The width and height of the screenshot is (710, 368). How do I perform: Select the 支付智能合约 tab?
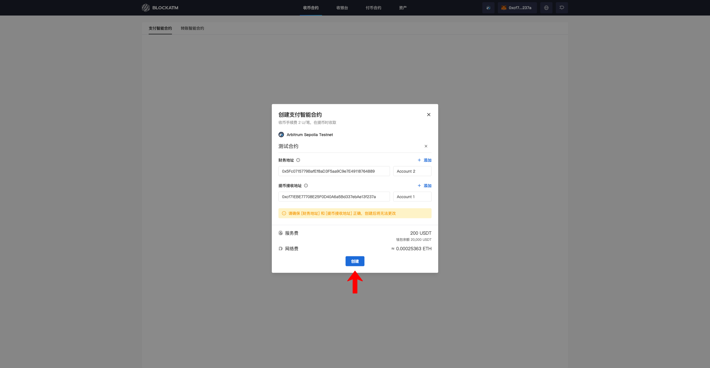[x=160, y=28]
